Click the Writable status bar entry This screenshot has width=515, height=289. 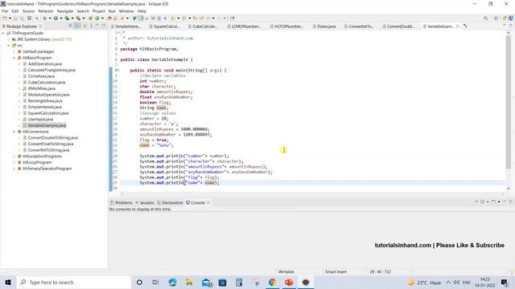pyautogui.click(x=286, y=271)
